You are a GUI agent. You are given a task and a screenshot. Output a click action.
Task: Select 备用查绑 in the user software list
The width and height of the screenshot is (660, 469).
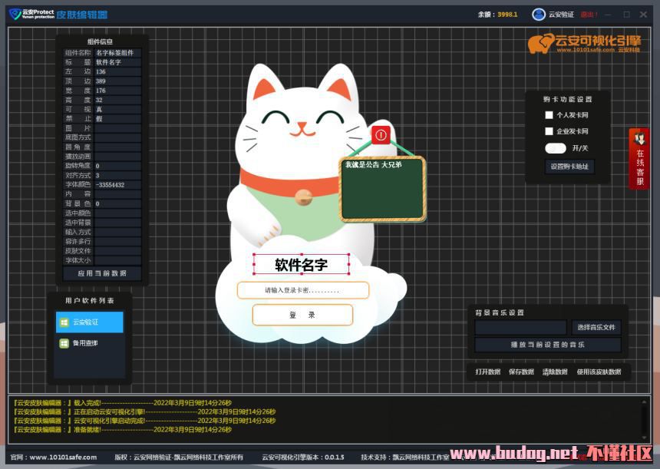click(x=90, y=343)
